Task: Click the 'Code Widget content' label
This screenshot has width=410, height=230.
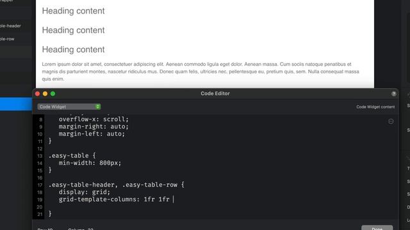Action: 375,107
